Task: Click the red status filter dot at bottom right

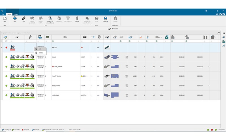Action: click(x=212, y=130)
